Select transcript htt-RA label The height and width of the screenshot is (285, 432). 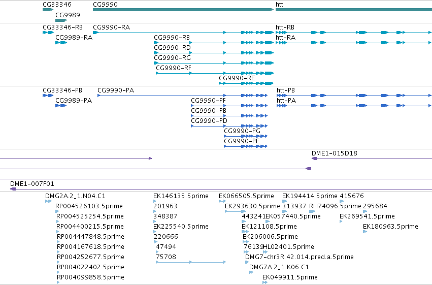pos(285,38)
